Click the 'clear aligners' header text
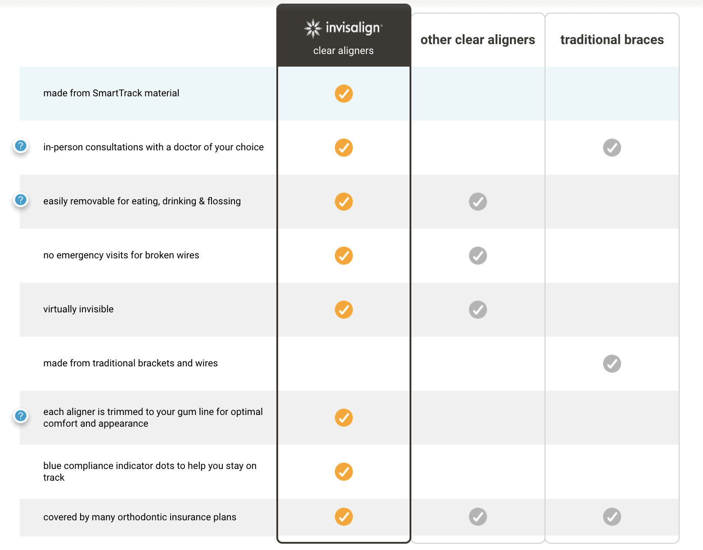The height and width of the screenshot is (550, 703). click(343, 51)
